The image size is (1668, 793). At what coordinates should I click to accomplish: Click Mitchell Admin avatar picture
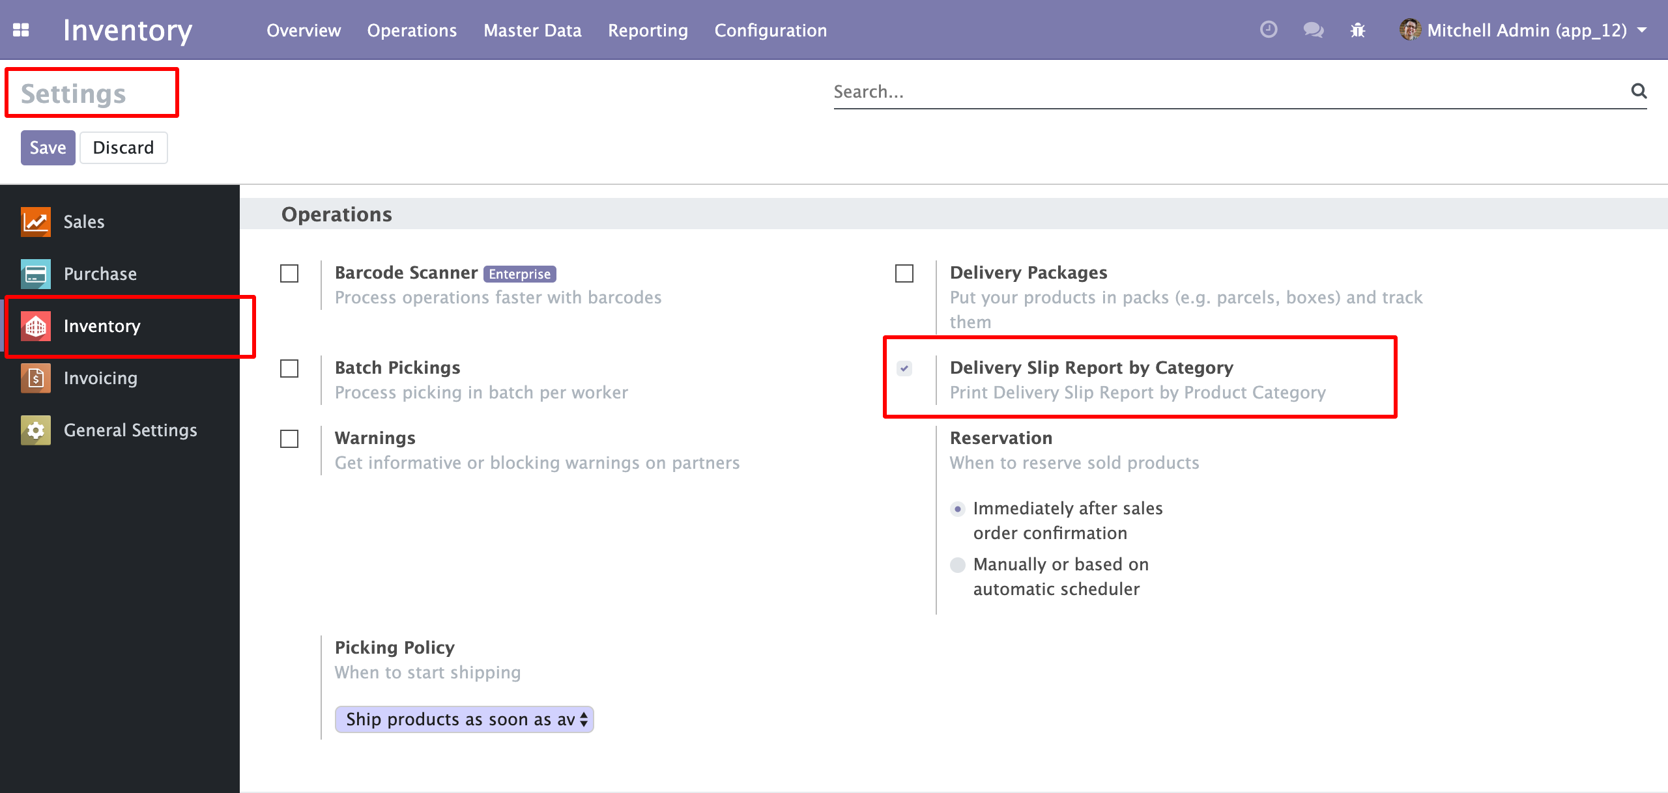click(1410, 29)
